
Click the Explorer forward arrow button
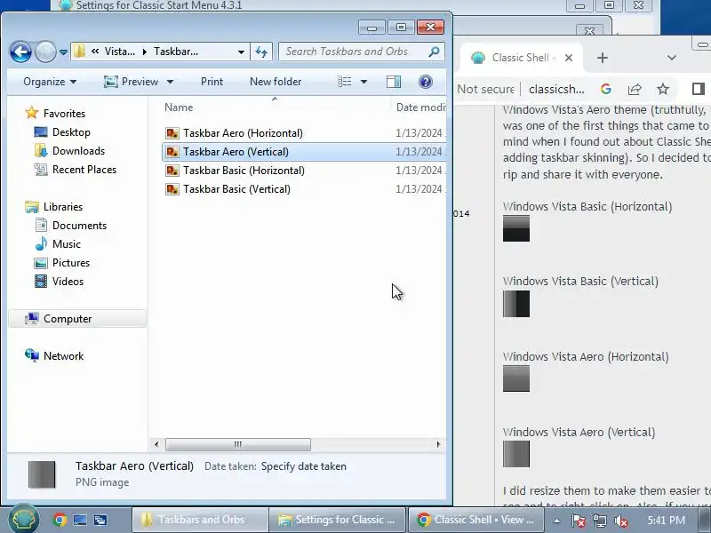click(x=45, y=52)
